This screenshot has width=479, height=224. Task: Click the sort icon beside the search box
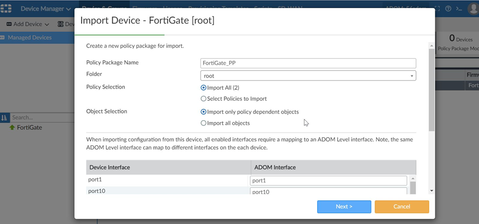[4, 118]
